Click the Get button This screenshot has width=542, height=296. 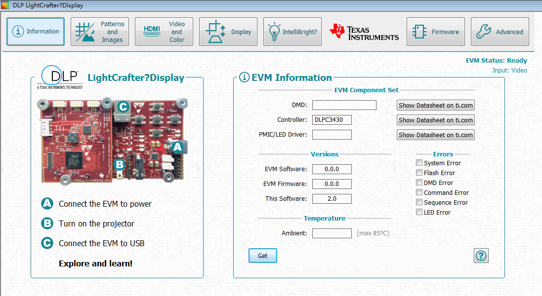(x=263, y=256)
